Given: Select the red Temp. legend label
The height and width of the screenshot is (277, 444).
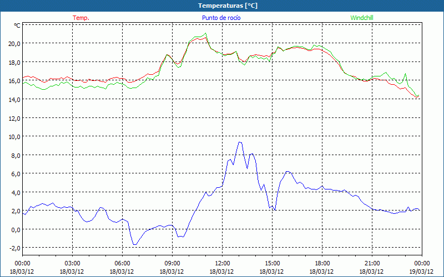Looking at the screenshot, I should coord(81,18).
